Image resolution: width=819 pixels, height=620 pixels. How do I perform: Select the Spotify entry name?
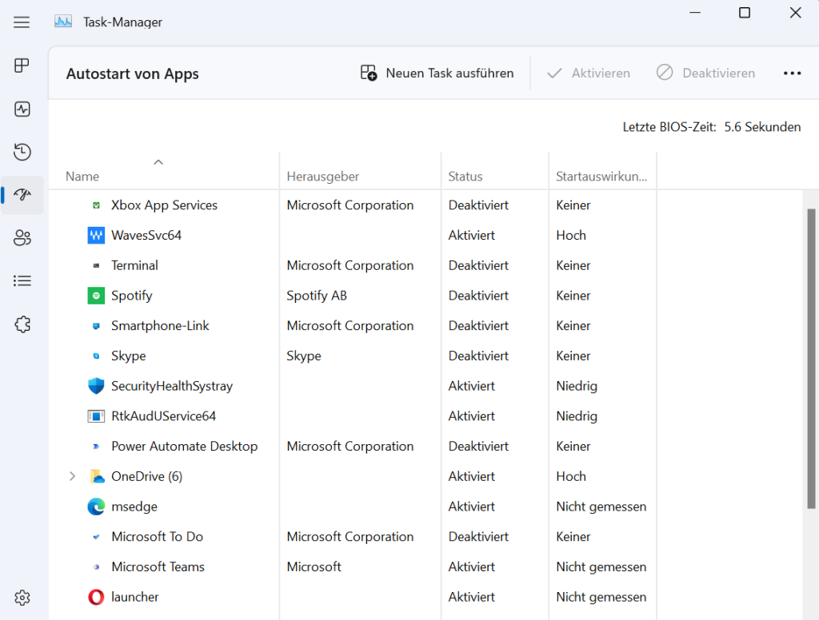click(x=132, y=296)
